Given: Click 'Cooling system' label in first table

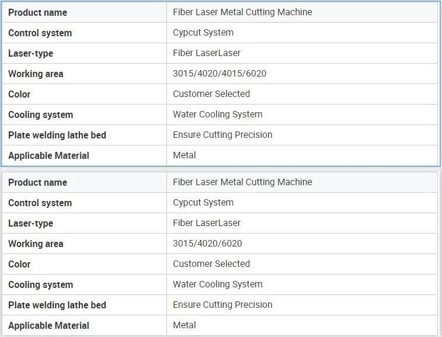Looking at the screenshot, I should (x=41, y=115).
